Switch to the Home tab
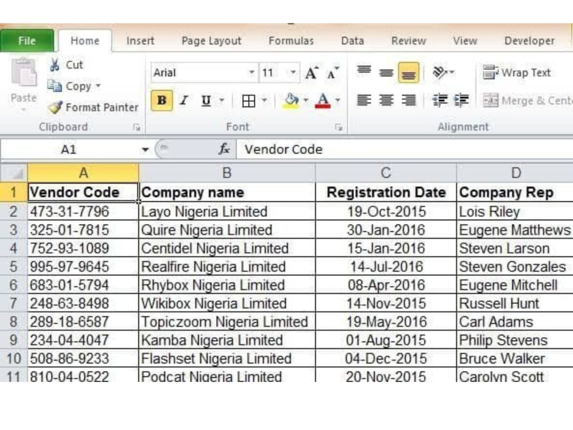Viewport: 573px width, 430px height. click(85, 41)
